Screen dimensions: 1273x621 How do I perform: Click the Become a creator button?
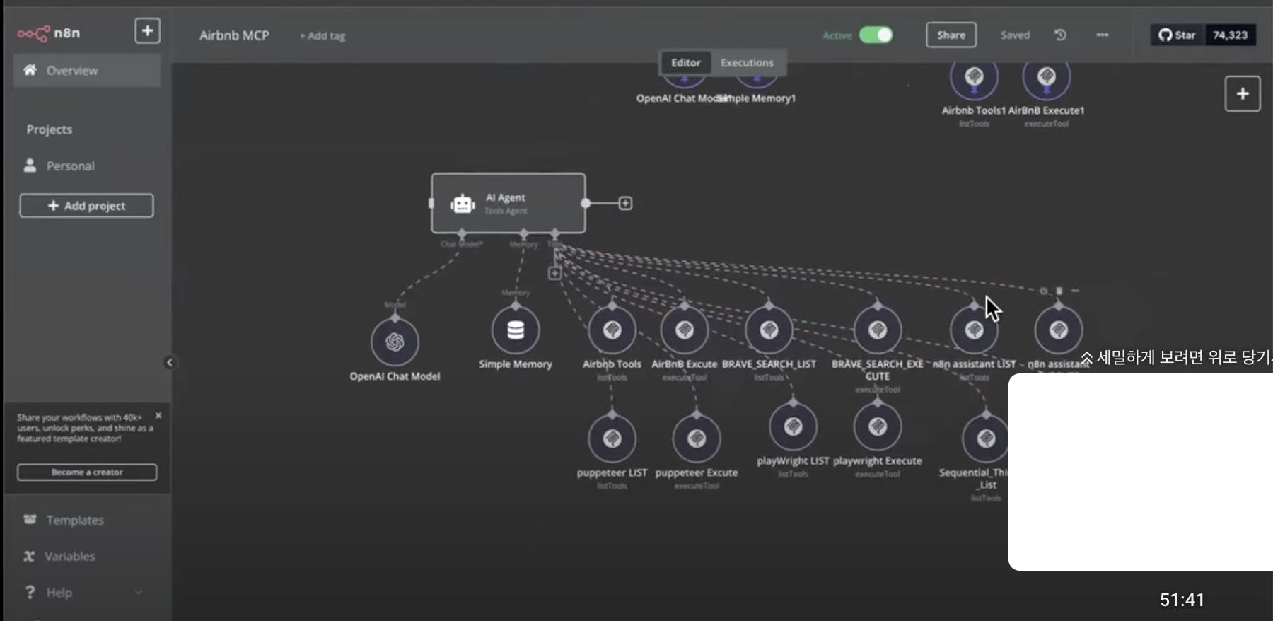tap(87, 472)
